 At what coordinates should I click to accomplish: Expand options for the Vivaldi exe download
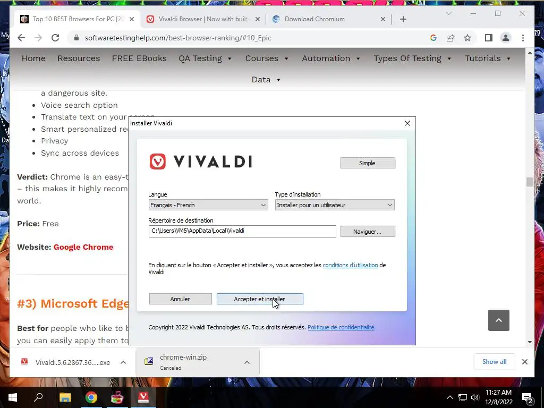click(x=123, y=362)
